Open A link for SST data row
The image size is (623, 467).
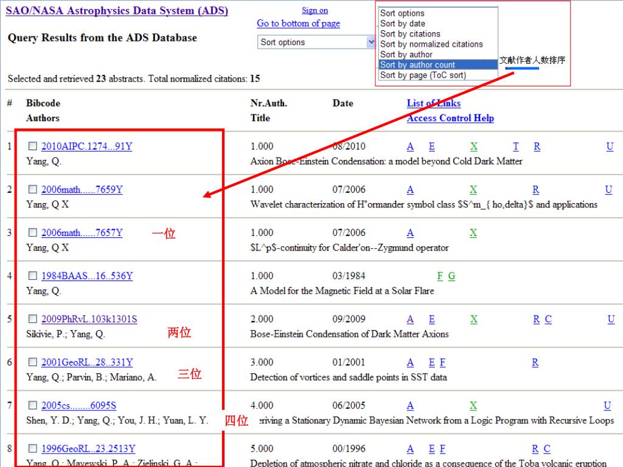click(x=410, y=362)
